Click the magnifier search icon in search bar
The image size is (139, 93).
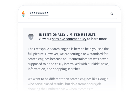coord(112,14)
